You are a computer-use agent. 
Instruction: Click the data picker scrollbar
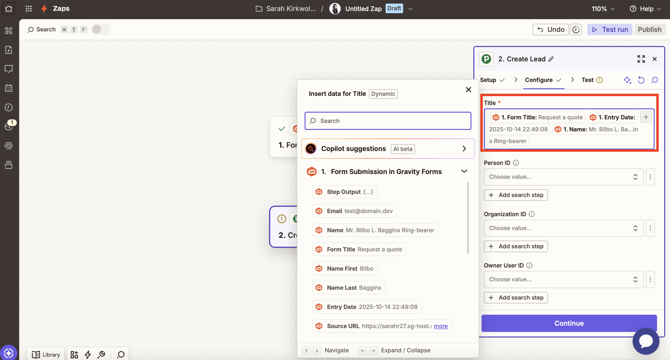click(x=468, y=218)
